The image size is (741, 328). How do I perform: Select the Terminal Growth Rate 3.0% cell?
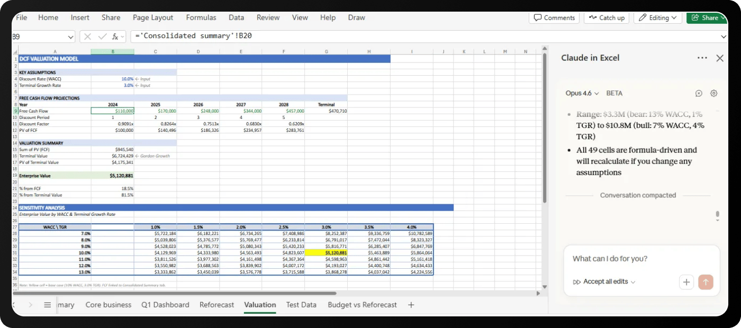tap(112, 85)
